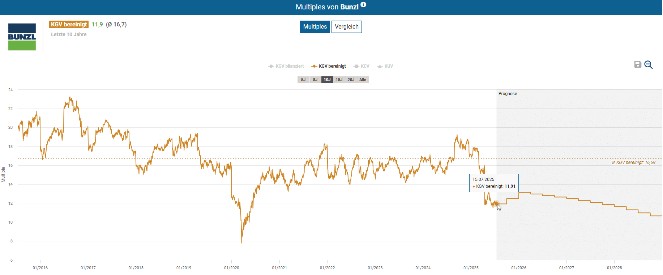Open the Vergleich tab
This screenshot has width=663, height=275.
pos(346,27)
